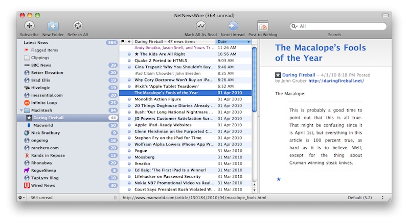Click the 44 unread badge on Daring Fireball
Viewport: 409px width, 218px height.
point(113,118)
